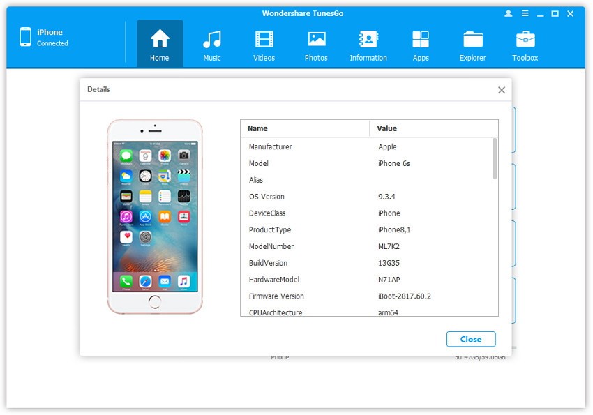Open the Information contacts section
The height and width of the screenshot is (415, 593).
(368, 44)
